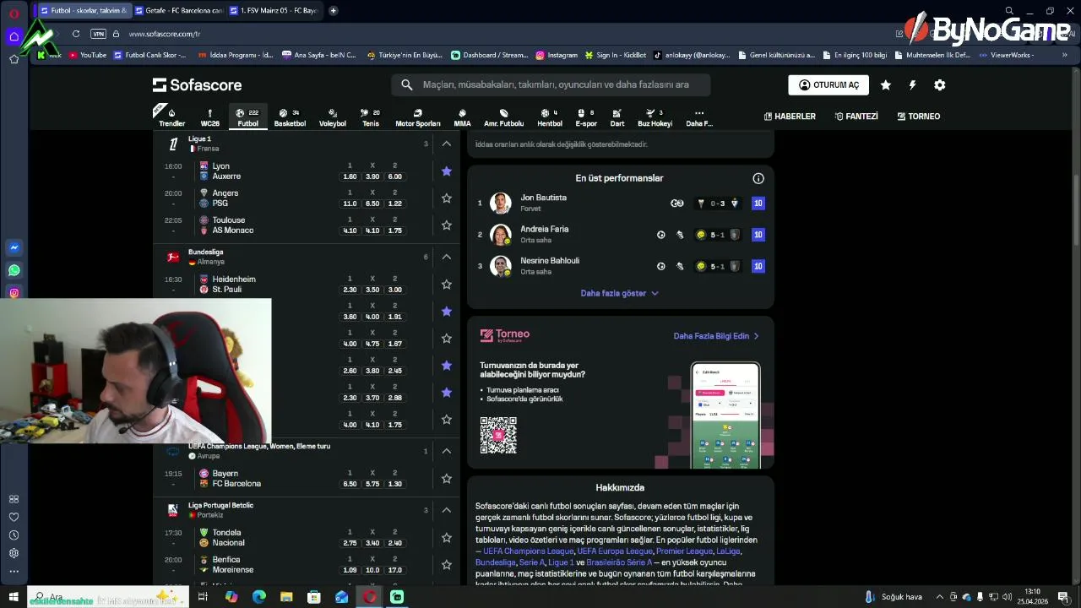Viewport: 1081px width, 608px height.
Task: Toggle the star on the 2.60 3.80 2.45 row
Action: (x=446, y=366)
